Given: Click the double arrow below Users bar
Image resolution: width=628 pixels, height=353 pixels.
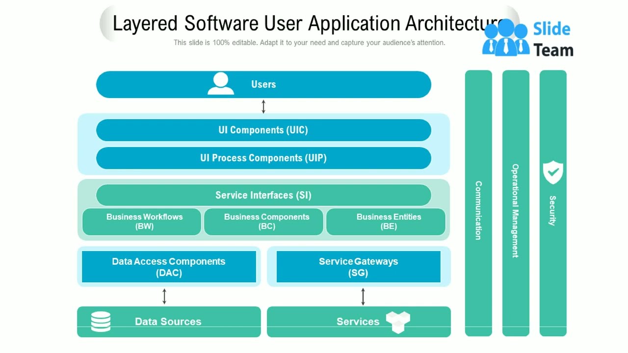Looking at the screenshot, I should coord(263,106).
